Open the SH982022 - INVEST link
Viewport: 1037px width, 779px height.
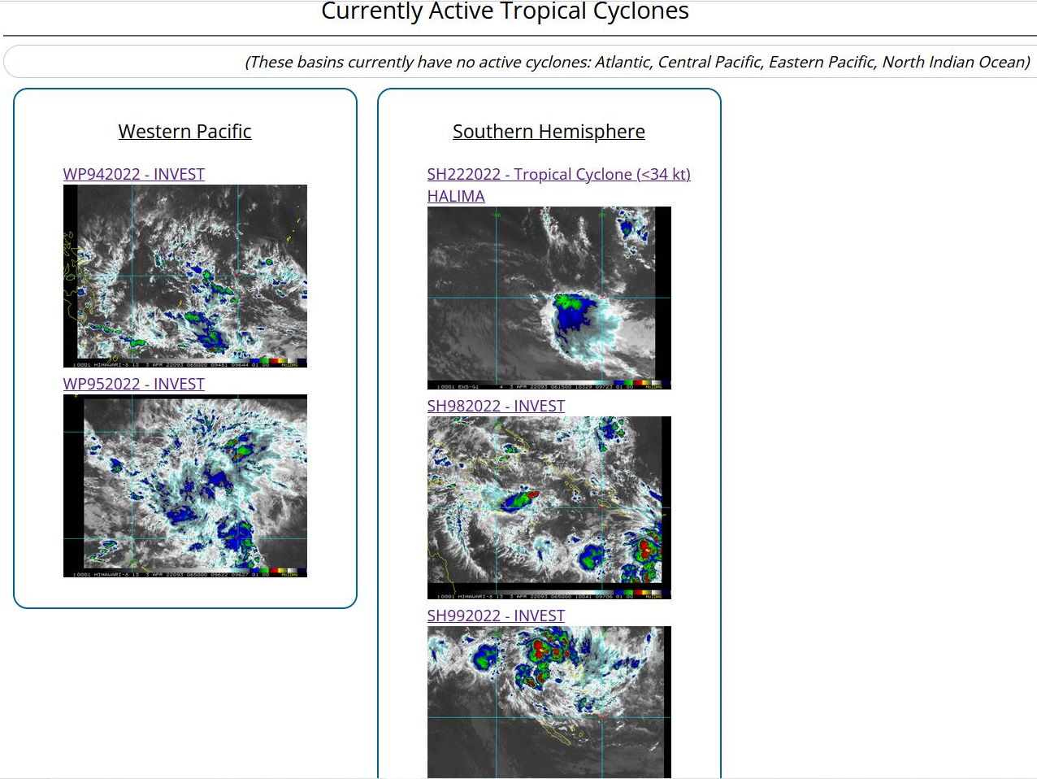tap(496, 406)
